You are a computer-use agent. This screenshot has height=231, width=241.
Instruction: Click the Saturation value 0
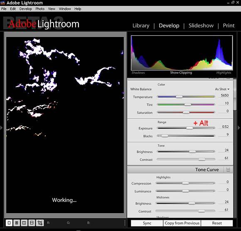(x=228, y=111)
